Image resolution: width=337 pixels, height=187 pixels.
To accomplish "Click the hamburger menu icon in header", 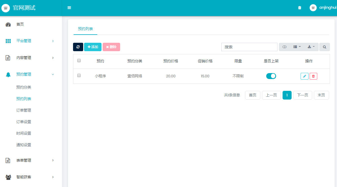I will pos(69,8).
